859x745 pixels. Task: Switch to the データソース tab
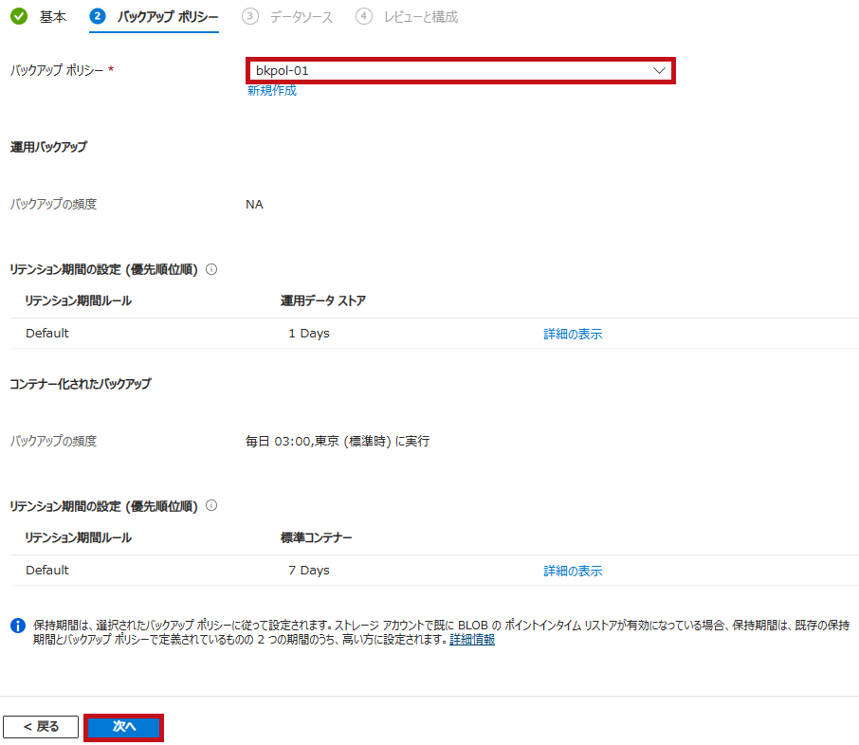[301, 17]
